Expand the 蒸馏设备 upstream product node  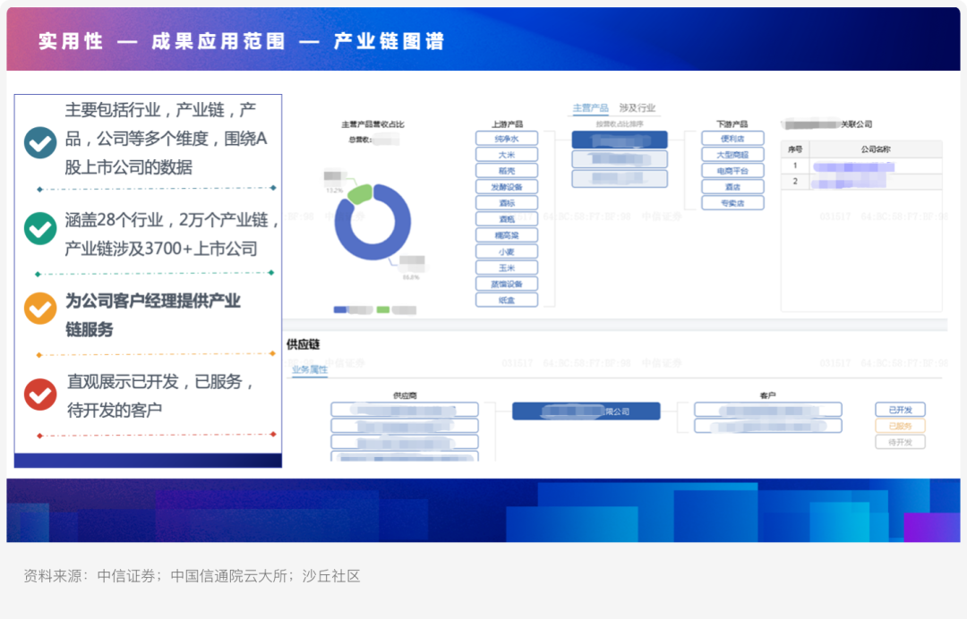click(x=507, y=284)
